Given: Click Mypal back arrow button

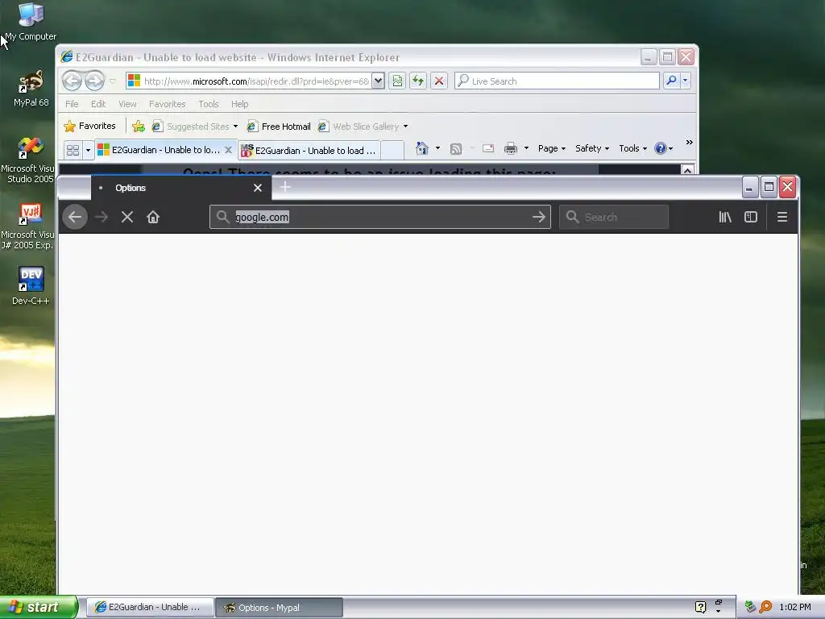Looking at the screenshot, I should coord(75,217).
